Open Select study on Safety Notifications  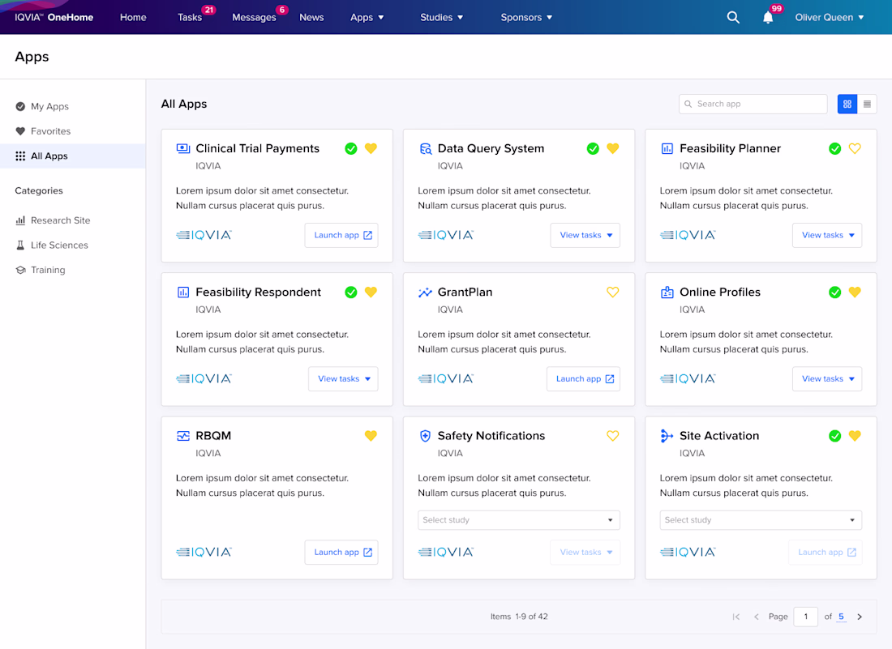click(519, 520)
